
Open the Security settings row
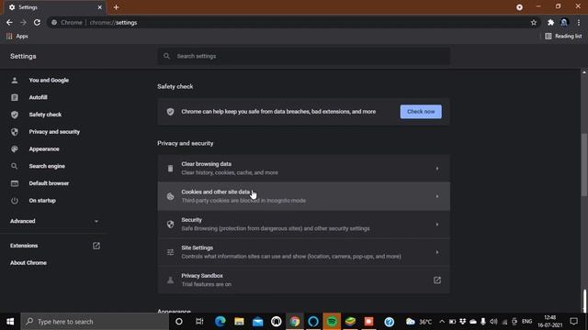pyautogui.click(x=304, y=224)
